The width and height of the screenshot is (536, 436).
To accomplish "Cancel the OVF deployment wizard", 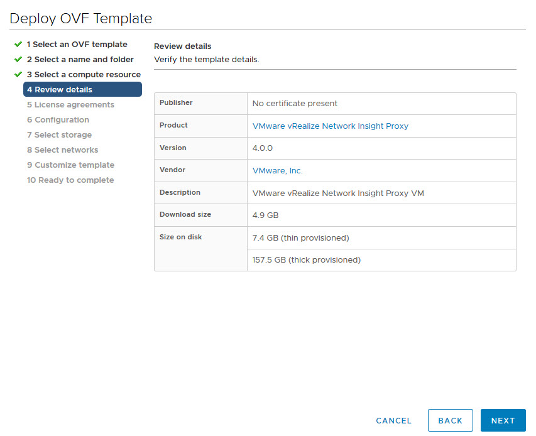I will pyautogui.click(x=393, y=421).
